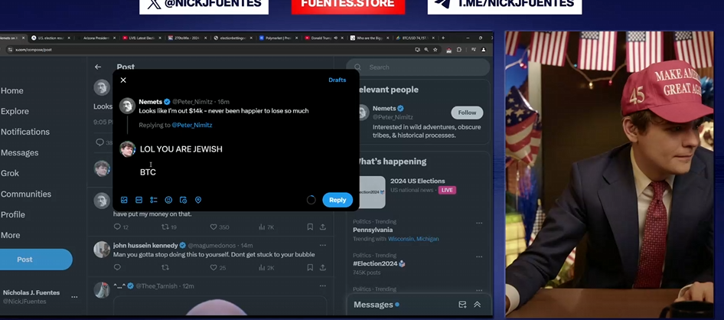
Task: Open more options on john hussein kennedy post
Action: click(x=323, y=245)
